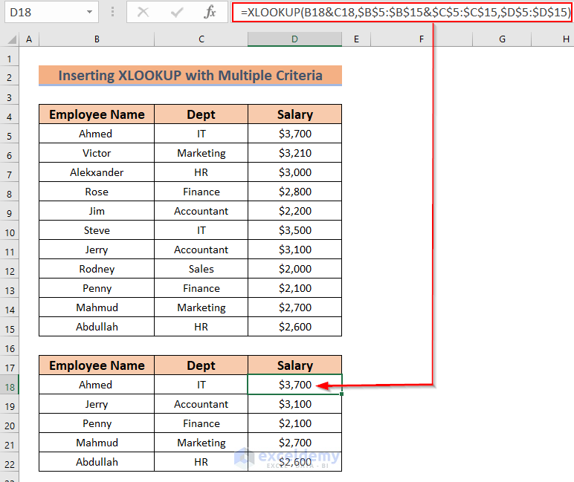Select 'Accountant' cell in row 19

(201, 404)
